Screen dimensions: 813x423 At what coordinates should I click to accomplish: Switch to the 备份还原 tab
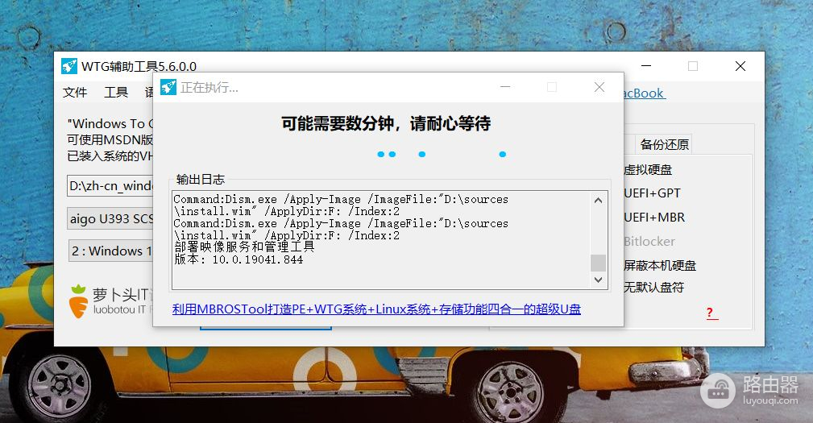click(x=664, y=144)
